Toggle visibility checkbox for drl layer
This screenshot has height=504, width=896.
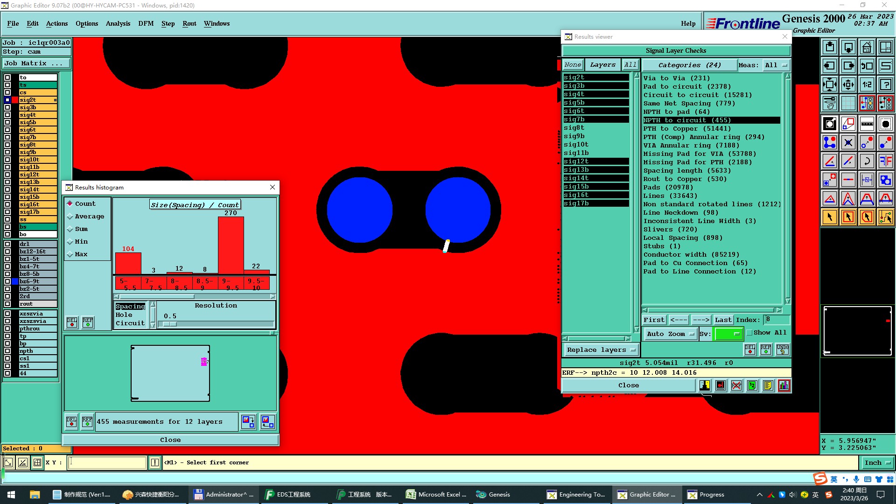tap(7, 244)
